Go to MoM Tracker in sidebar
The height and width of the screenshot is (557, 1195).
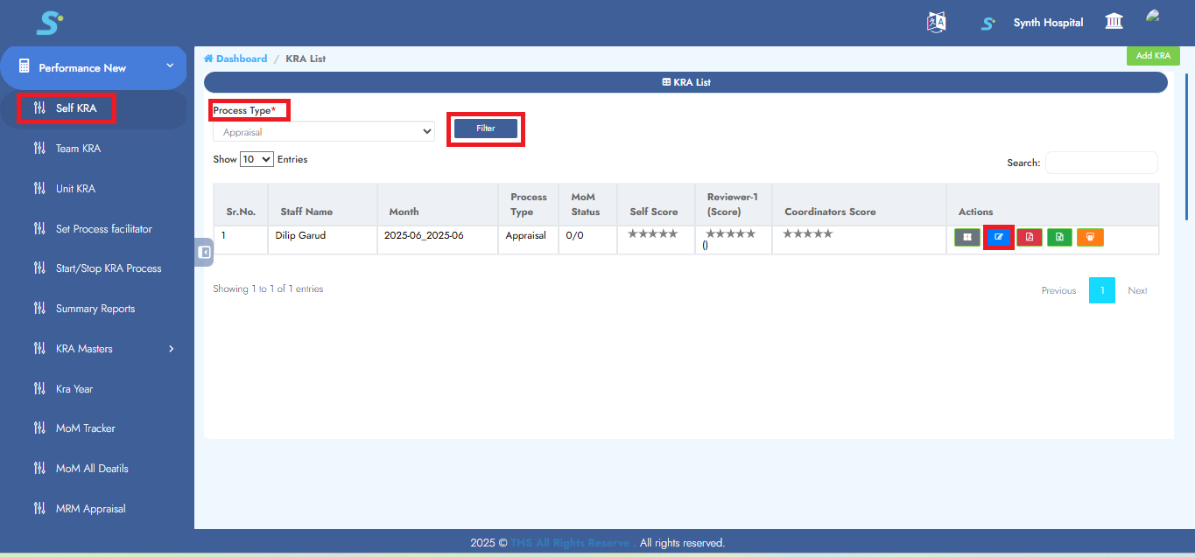coord(85,428)
